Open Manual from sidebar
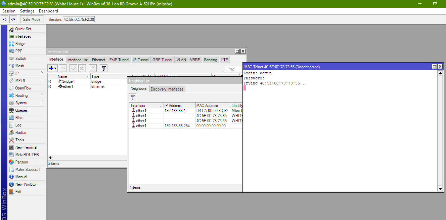 click(27, 177)
